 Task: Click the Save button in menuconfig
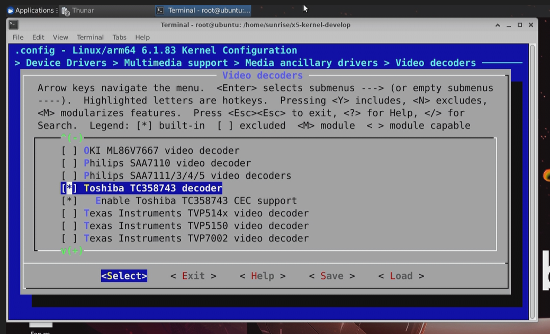(332, 276)
